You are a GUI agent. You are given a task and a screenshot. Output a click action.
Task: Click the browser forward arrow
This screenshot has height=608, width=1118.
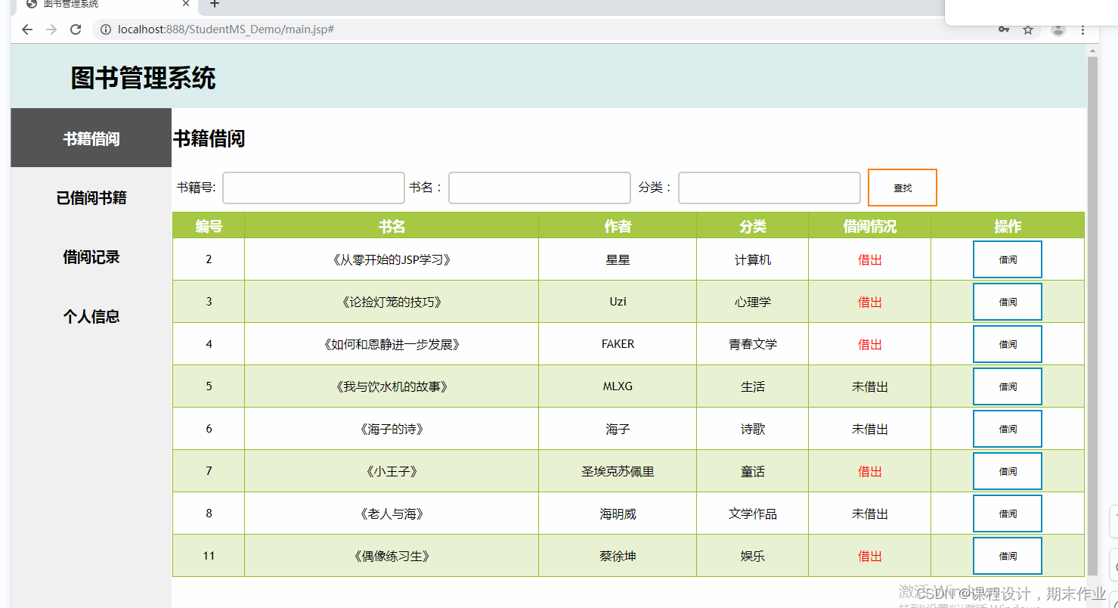(51, 29)
